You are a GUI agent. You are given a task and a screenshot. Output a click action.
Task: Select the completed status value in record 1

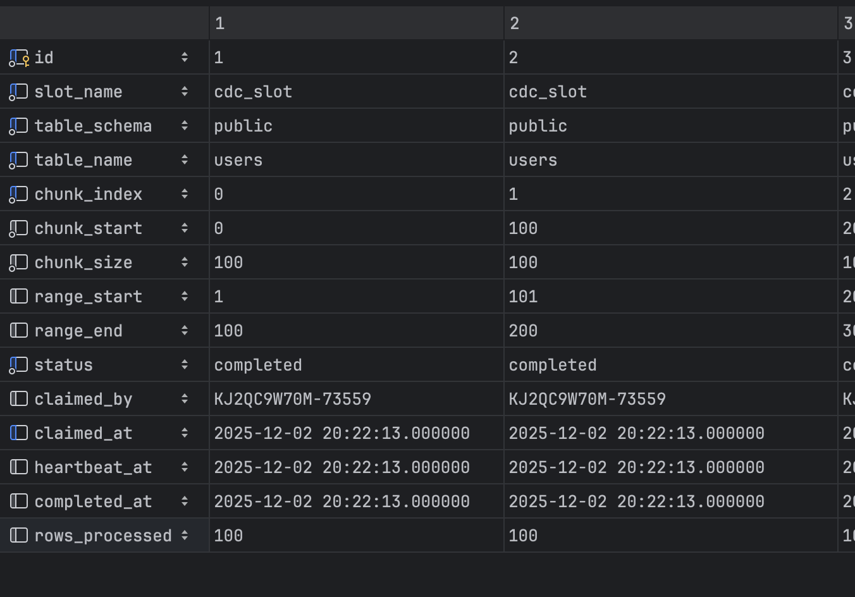click(258, 364)
